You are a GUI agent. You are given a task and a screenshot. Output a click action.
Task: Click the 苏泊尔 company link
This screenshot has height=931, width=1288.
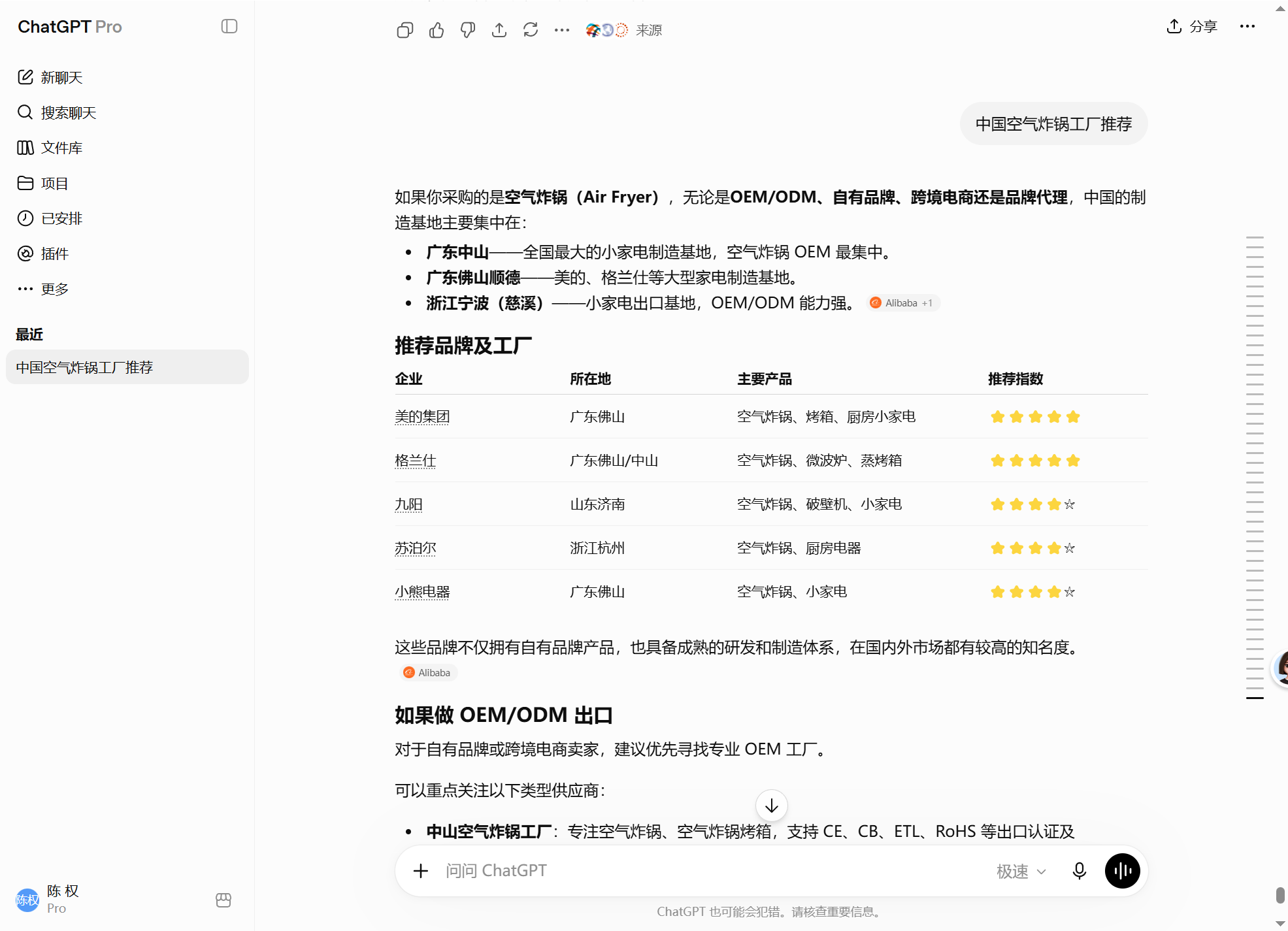[x=415, y=548]
